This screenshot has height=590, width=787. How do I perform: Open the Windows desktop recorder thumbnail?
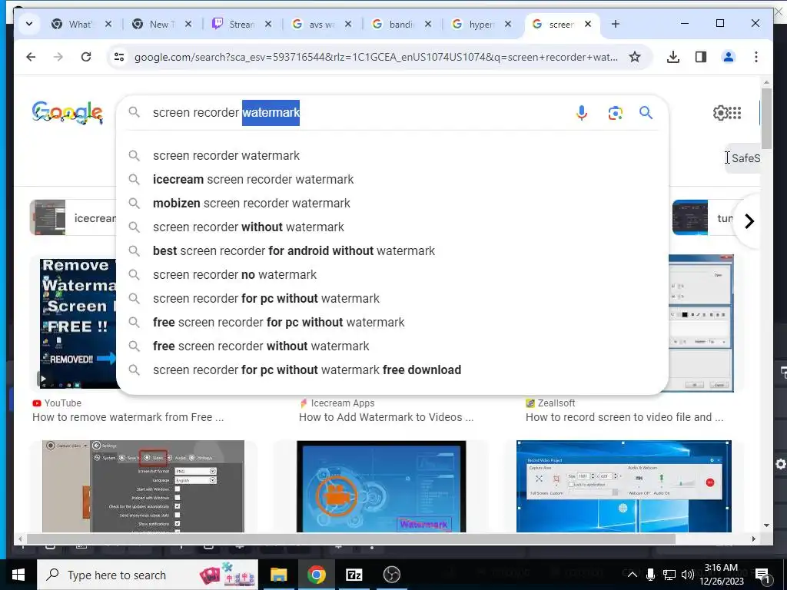tap(624, 486)
